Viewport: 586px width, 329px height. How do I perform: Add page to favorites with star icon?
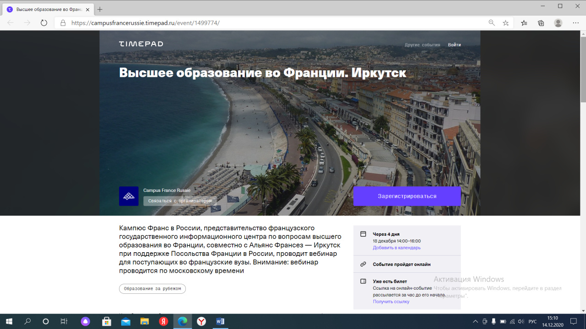pos(505,23)
